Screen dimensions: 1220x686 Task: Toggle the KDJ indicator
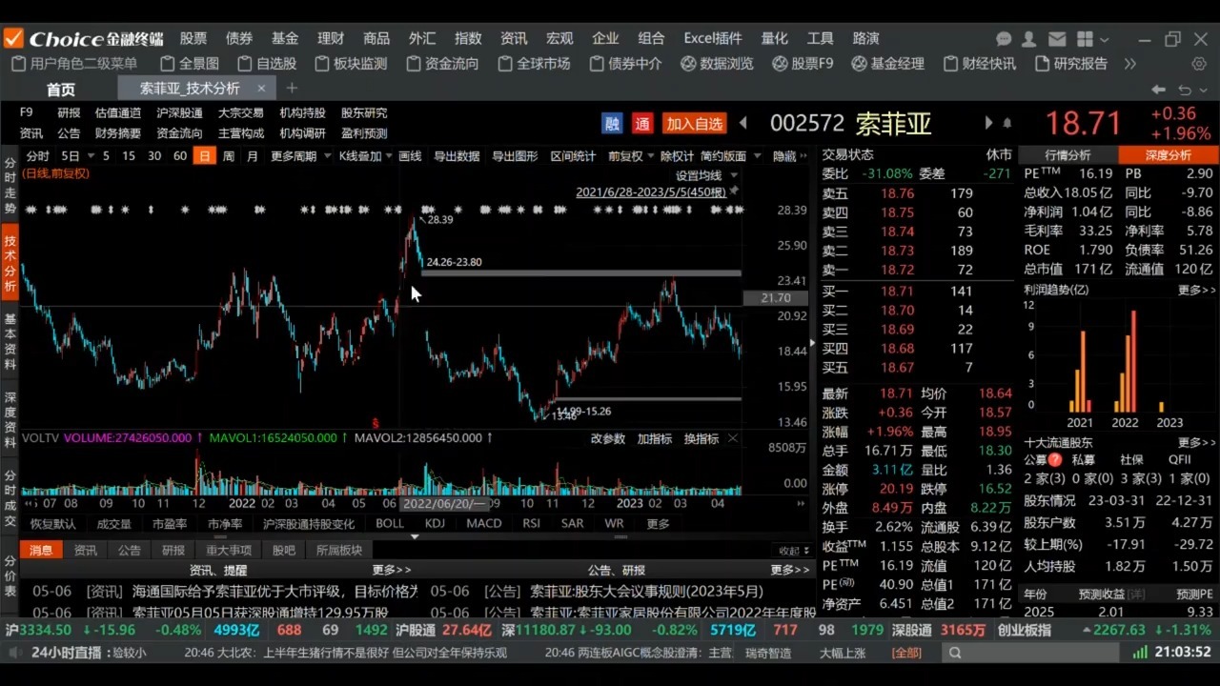tap(435, 523)
